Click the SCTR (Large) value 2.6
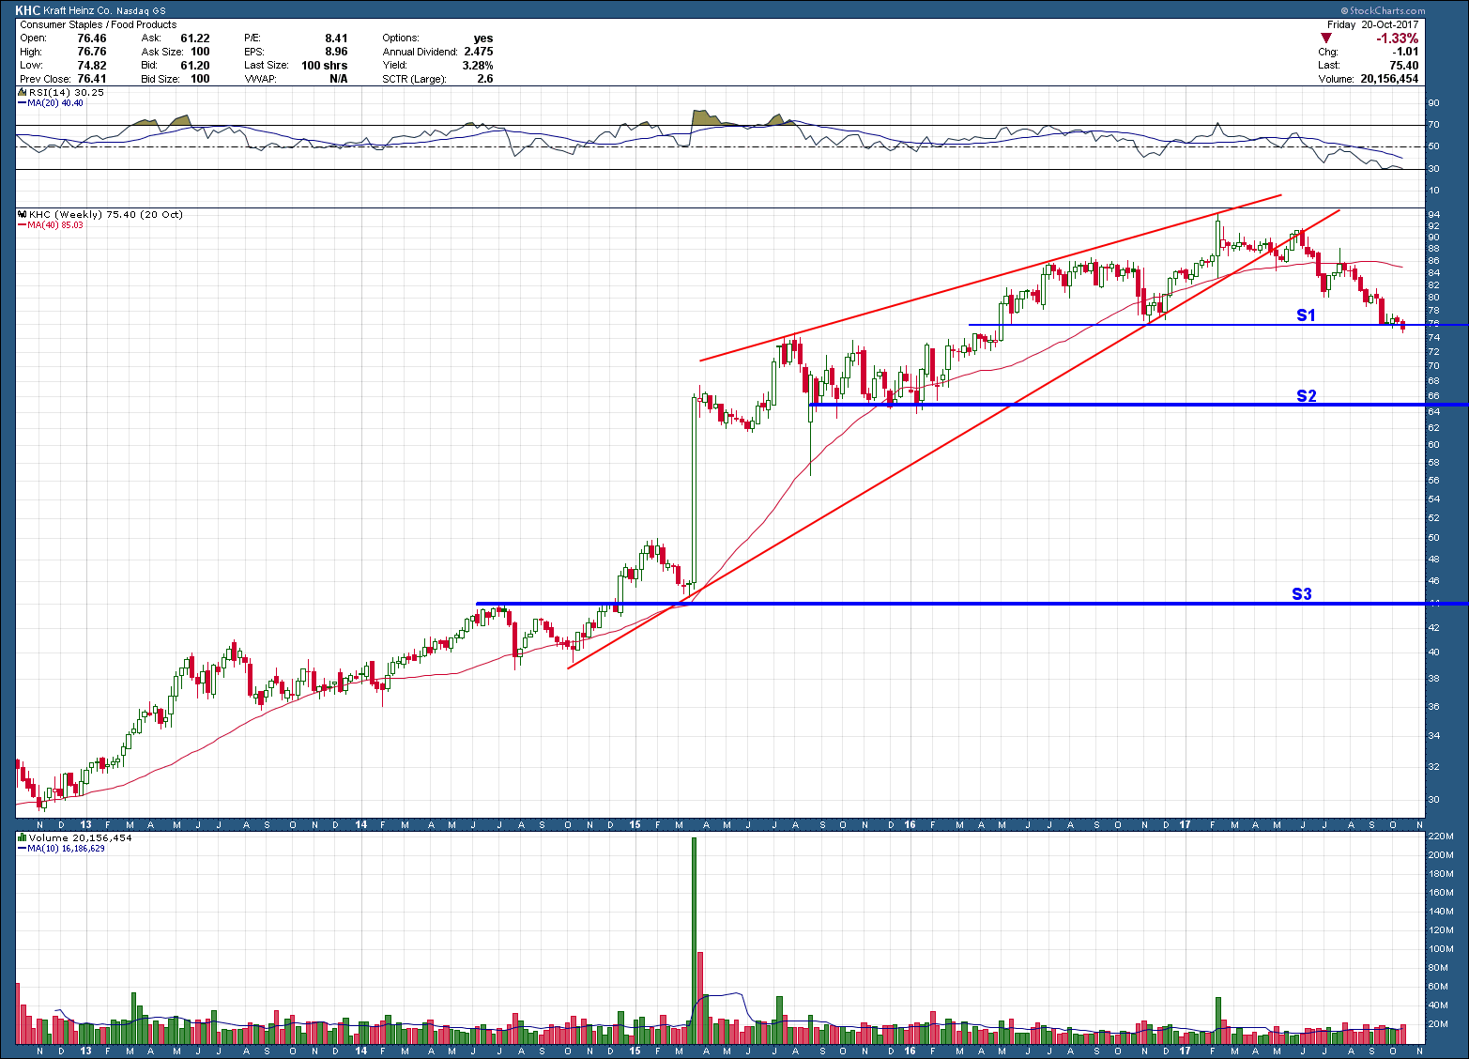The width and height of the screenshot is (1469, 1059). [485, 79]
